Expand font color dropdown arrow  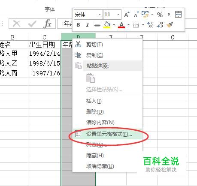[x=128, y=24]
